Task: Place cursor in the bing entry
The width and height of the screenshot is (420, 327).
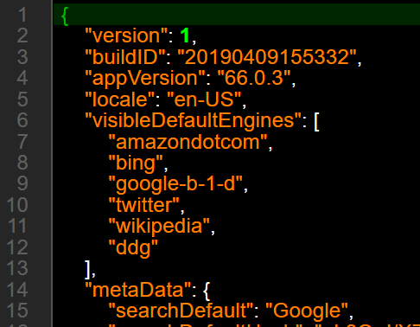Action: [136, 163]
